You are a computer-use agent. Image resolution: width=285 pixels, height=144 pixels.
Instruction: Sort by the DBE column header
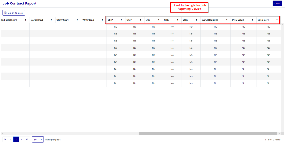pos(148,20)
